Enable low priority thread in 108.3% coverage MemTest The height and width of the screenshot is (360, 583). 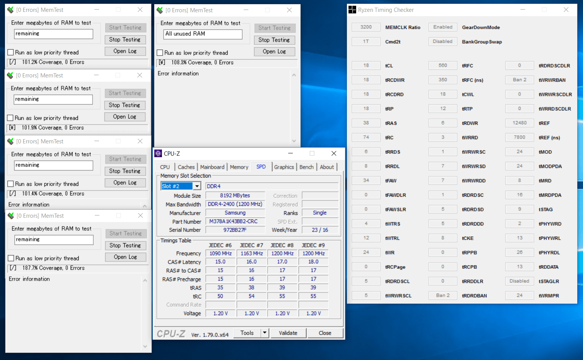(x=160, y=53)
